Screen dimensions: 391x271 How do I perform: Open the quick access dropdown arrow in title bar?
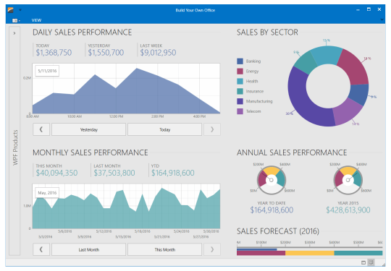pyautogui.click(x=20, y=10)
